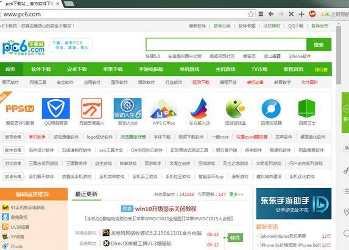Click the 手机助手 red collection link
The image size is (349, 250).
tap(37, 137)
